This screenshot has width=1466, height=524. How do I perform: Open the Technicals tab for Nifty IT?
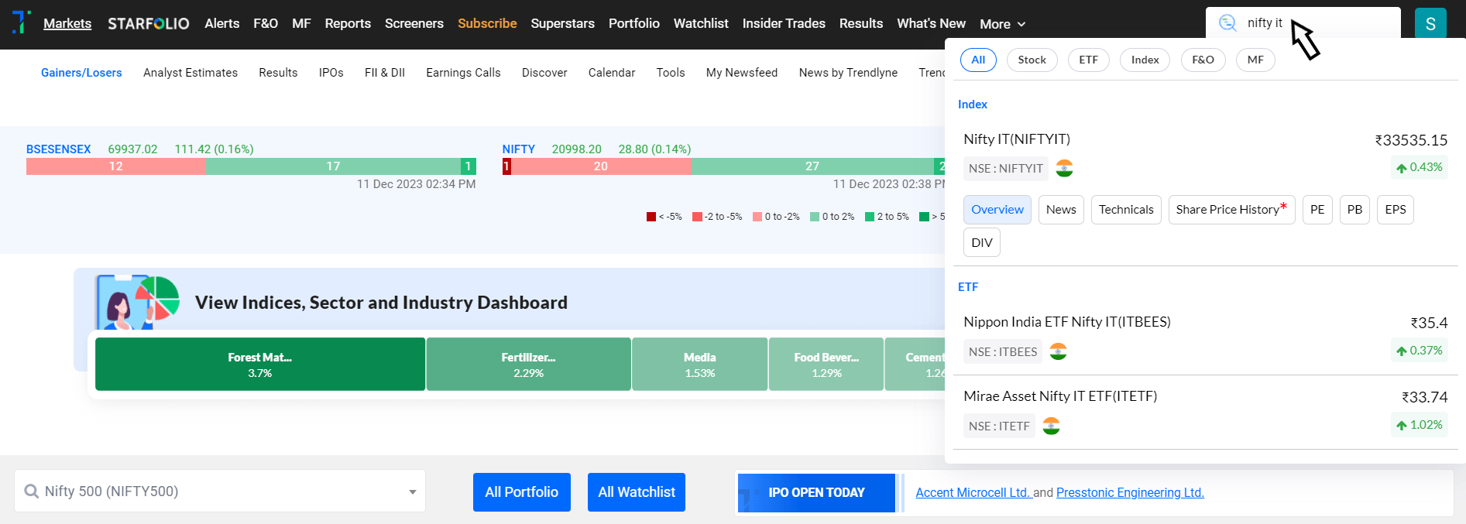click(x=1126, y=210)
